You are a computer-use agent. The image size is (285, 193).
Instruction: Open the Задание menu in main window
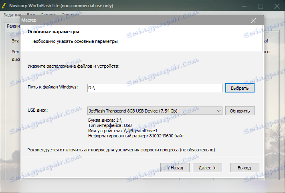click(x=12, y=15)
